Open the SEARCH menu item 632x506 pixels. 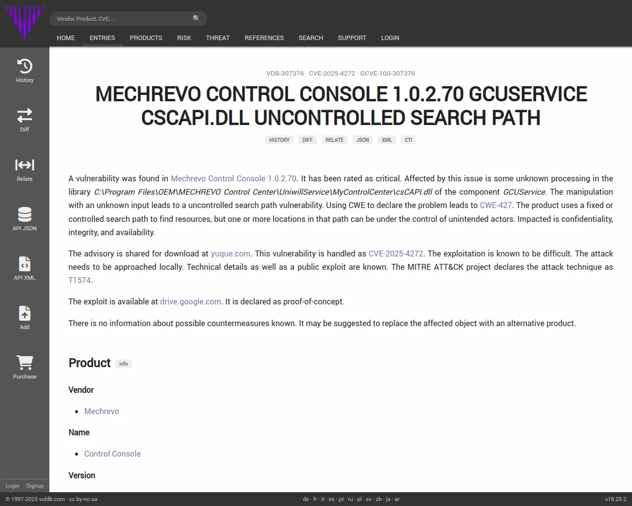311,38
